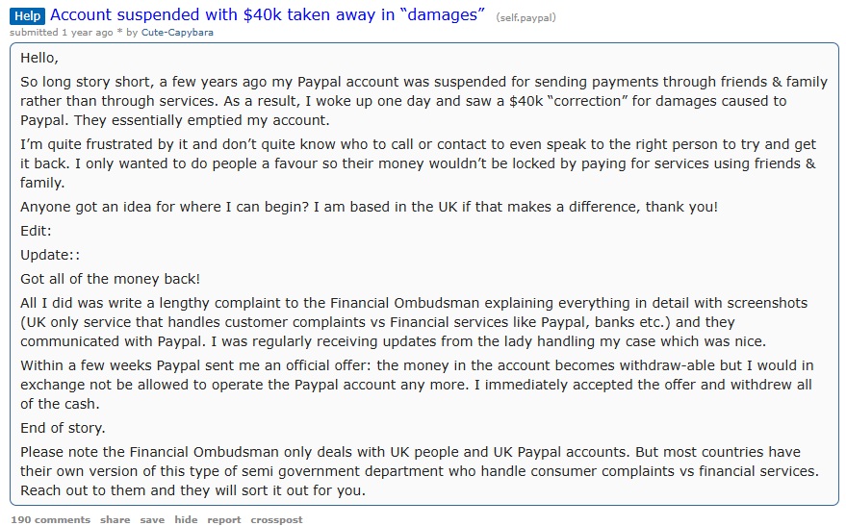846x526 pixels.
Task: Click the share link under the post
Action: tap(115, 519)
